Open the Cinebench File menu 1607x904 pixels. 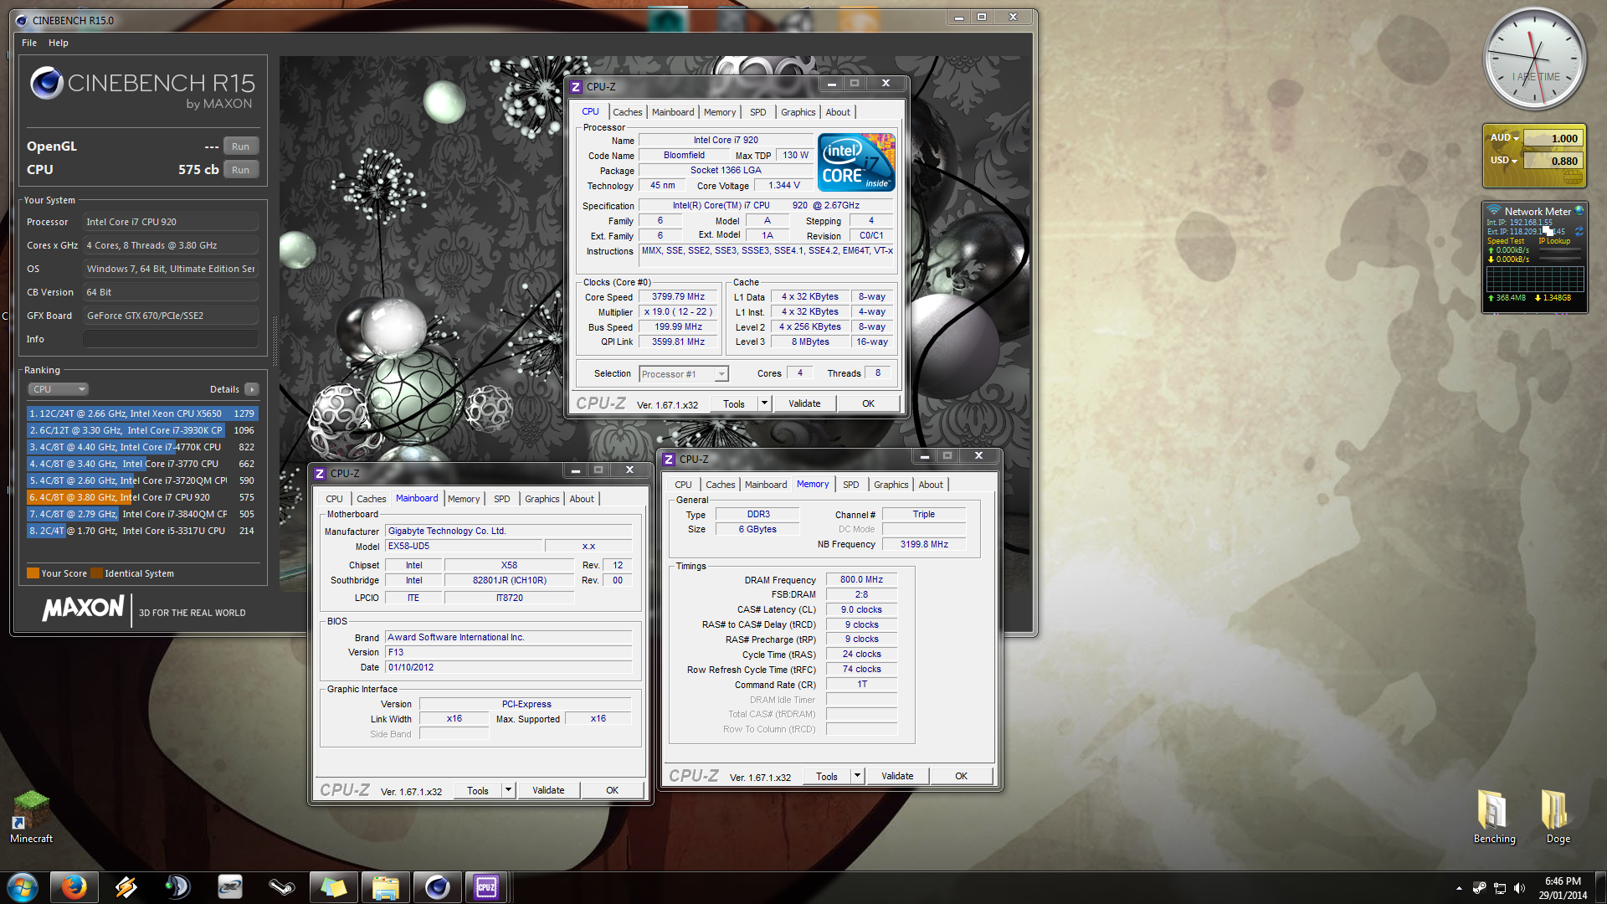[29, 43]
